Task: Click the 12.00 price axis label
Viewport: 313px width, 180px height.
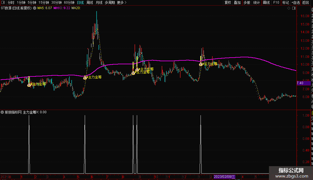Action: (x=305, y=48)
